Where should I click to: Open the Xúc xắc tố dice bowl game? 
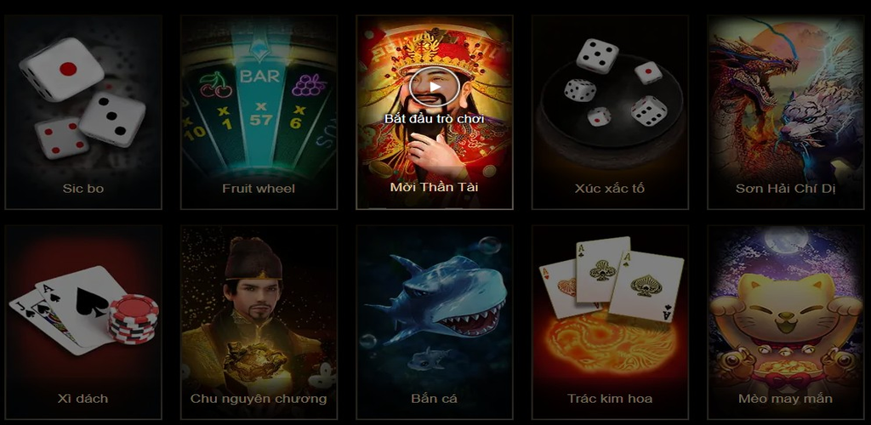(x=610, y=113)
